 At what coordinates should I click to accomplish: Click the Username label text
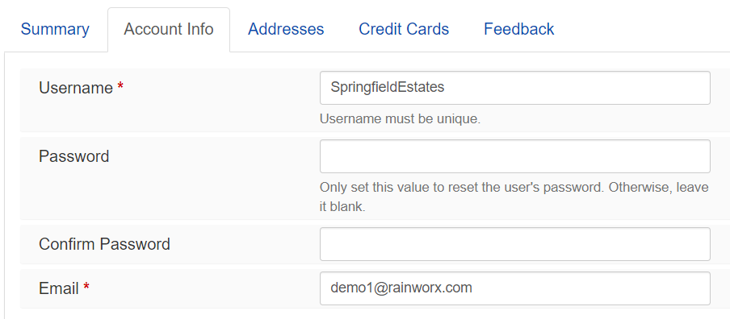pyautogui.click(x=76, y=88)
